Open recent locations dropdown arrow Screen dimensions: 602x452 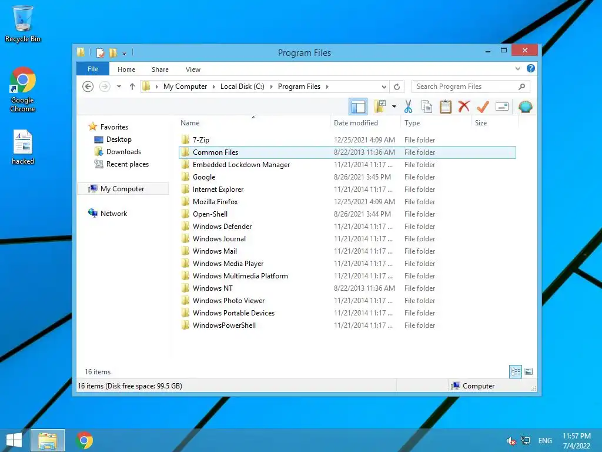(x=119, y=87)
